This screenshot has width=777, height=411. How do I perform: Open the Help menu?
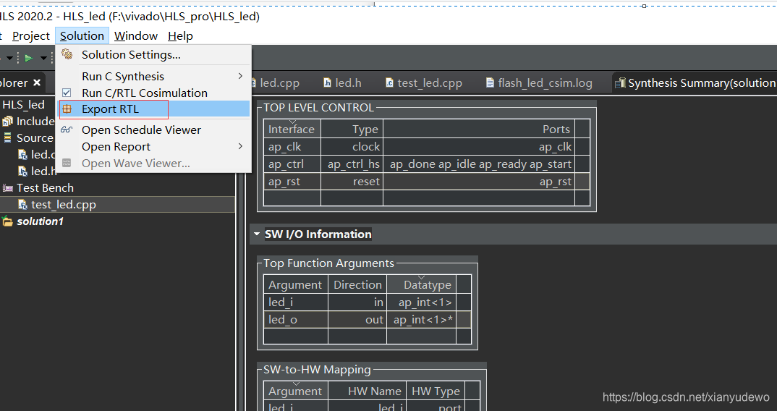180,36
